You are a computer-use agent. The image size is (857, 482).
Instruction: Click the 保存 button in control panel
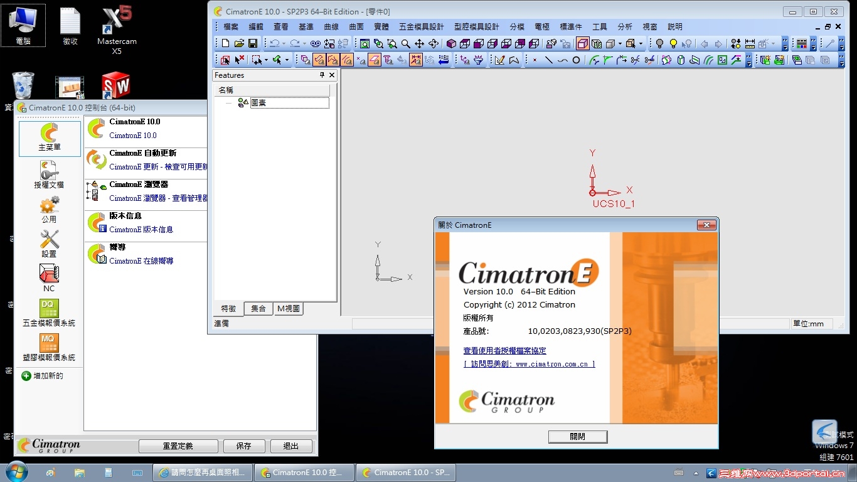point(244,446)
